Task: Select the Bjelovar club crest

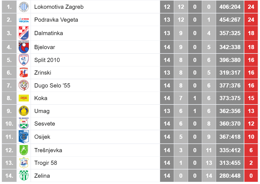Action: coord(24,47)
